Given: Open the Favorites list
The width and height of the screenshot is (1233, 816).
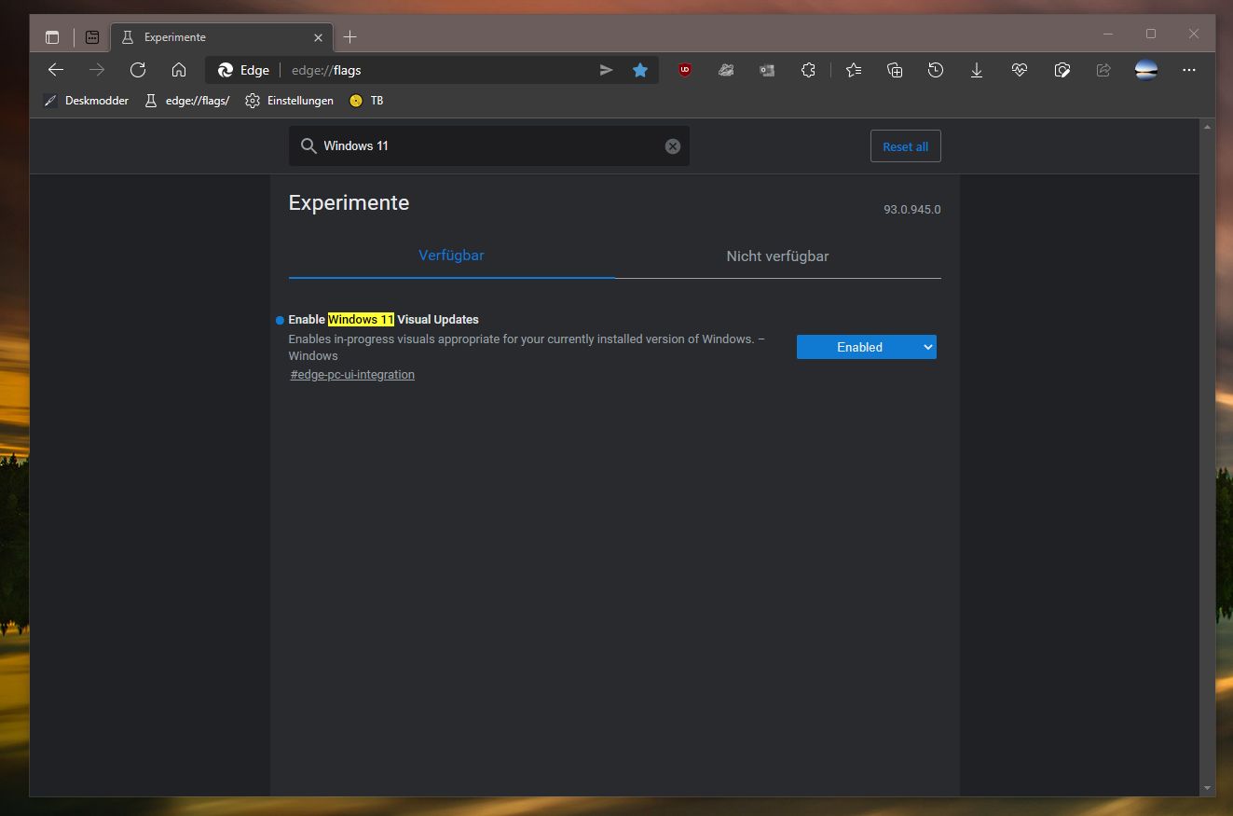Looking at the screenshot, I should click(x=854, y=70).
